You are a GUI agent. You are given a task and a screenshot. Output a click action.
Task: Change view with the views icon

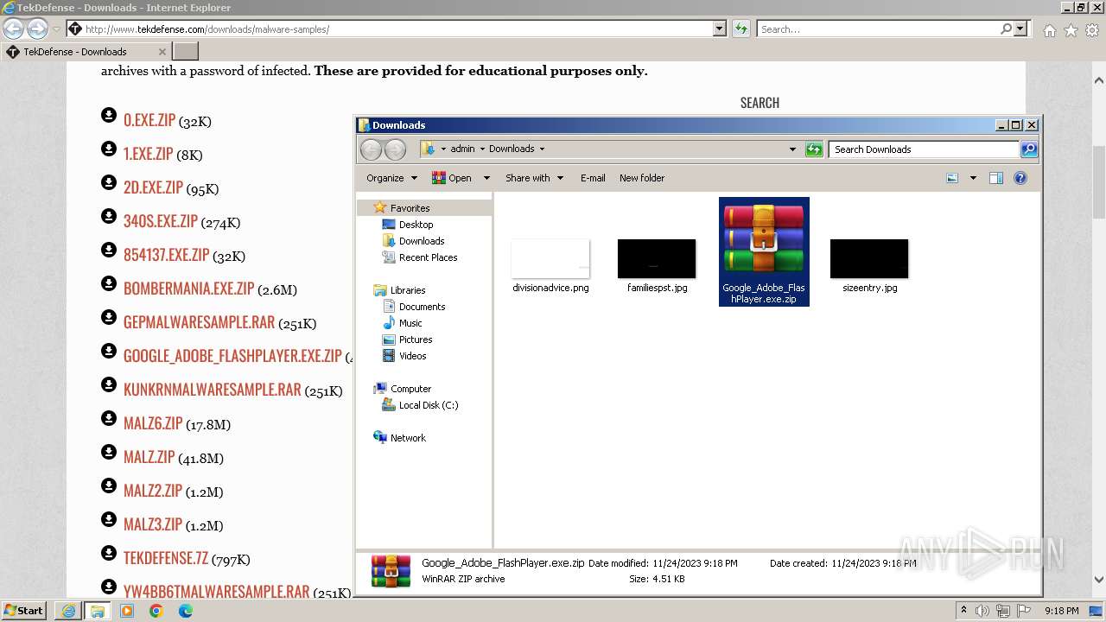pyautogui.click(x=952, y=178)
